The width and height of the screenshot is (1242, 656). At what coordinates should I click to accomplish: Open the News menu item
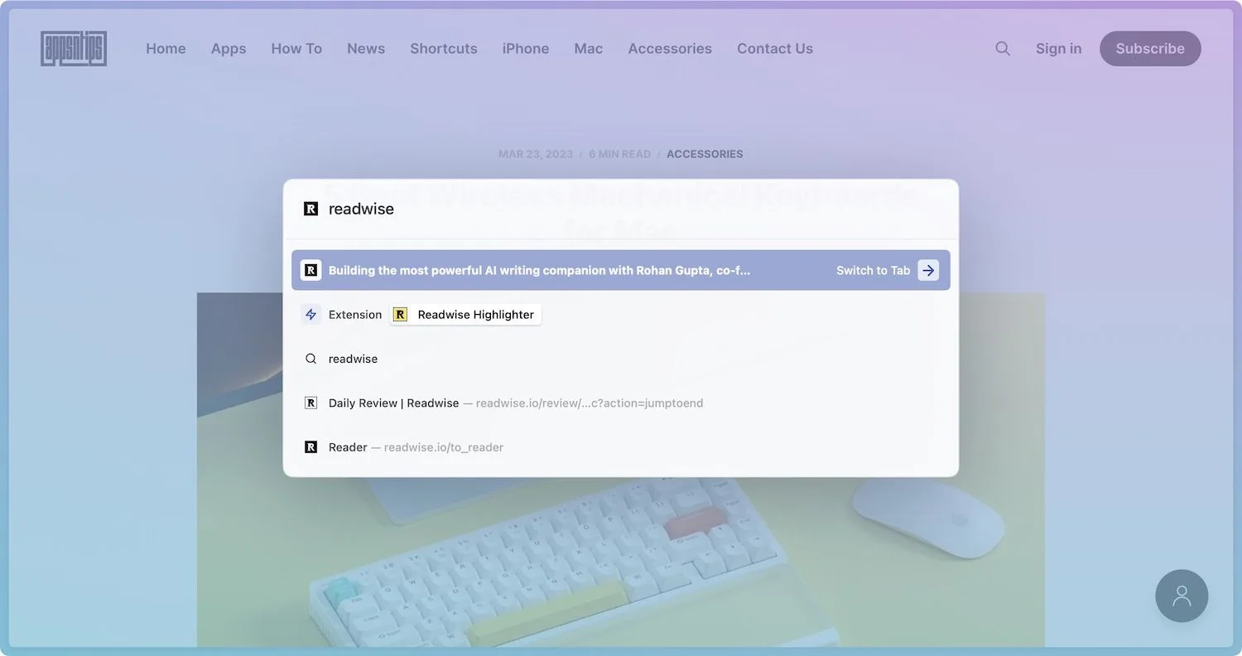click(x=366, y=49)
